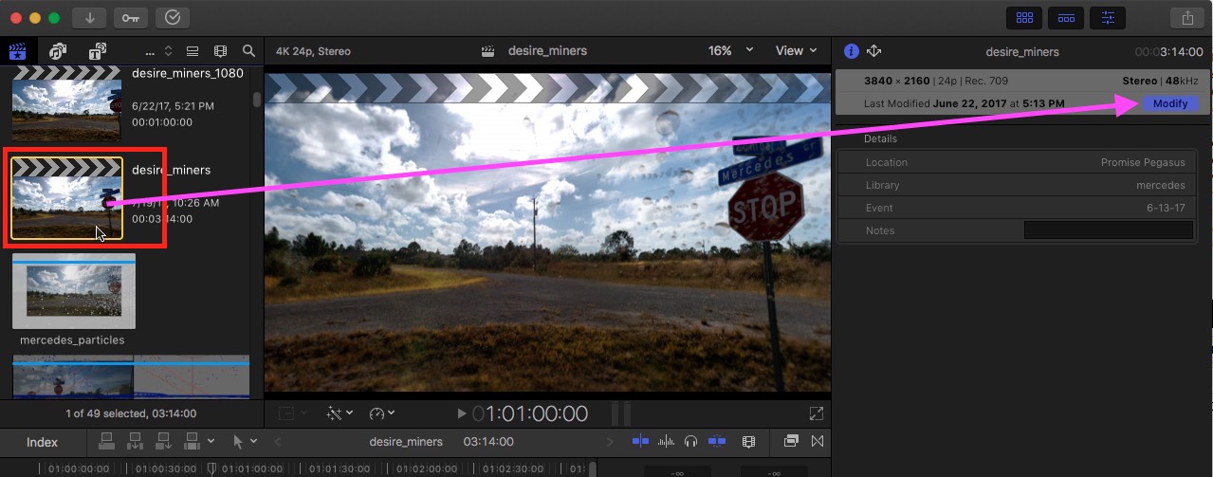Open the Titles and Generators sidebar
Viewport: 1213px width, 477px height.
[97, 51]
